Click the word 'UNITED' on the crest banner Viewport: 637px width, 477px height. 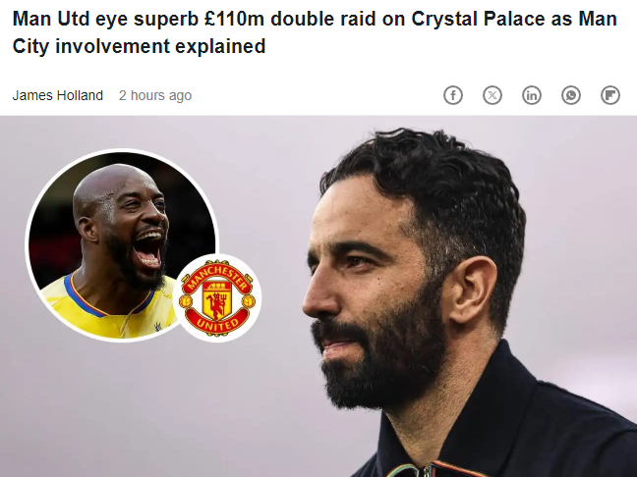pos(217,323)
